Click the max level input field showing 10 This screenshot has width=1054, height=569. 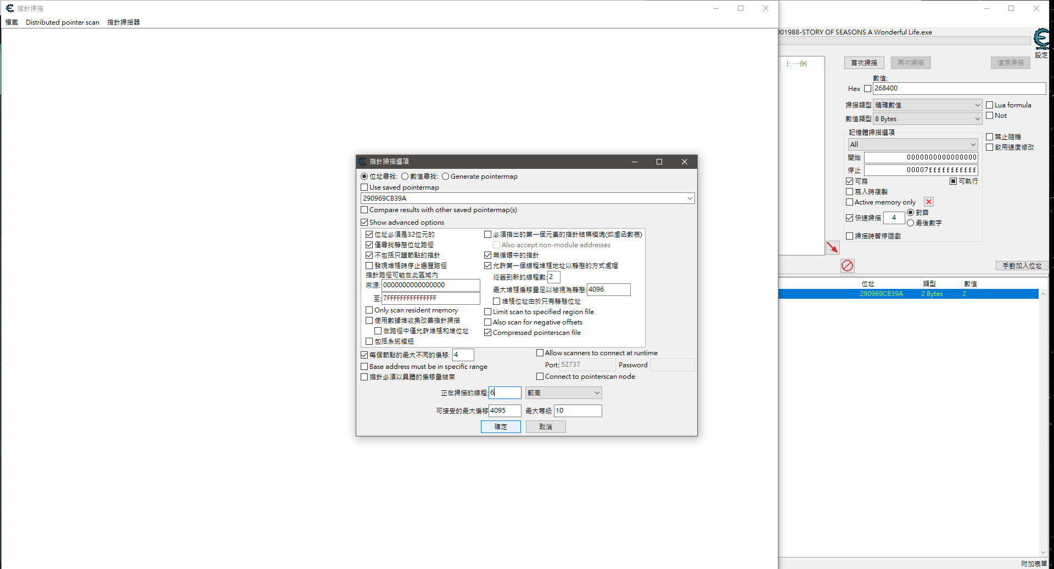[578, 411]
